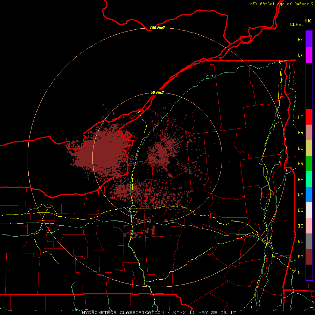
Task: Select the BD yellow legend swatch
Action: click(x=309, y=148)
